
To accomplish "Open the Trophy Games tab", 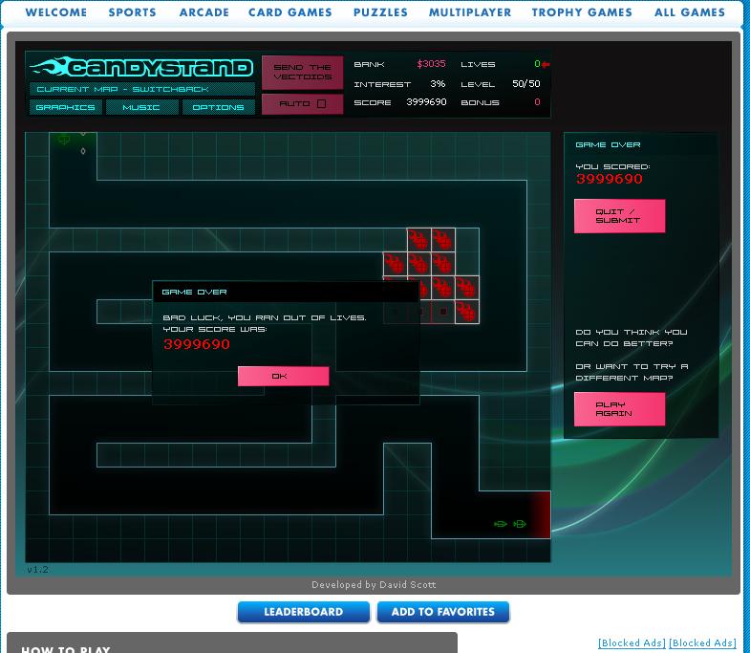I will 582,12.
